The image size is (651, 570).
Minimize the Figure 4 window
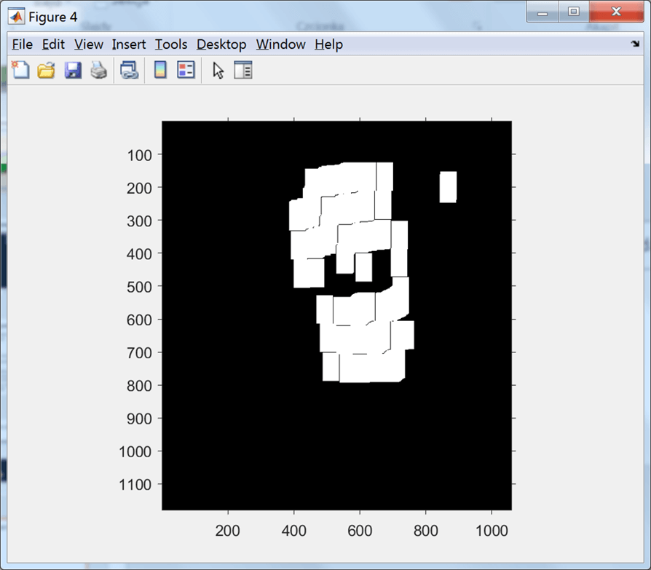pyautogui.click(x=542, y=12)
